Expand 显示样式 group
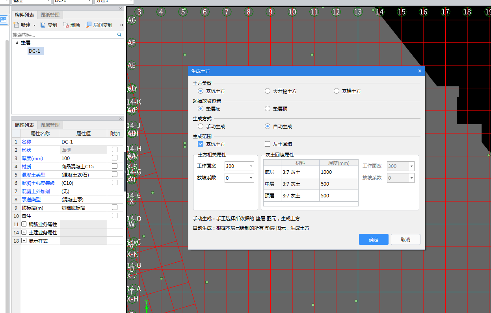491x313 pixels. pyautogui.click(x=24, y=241)
